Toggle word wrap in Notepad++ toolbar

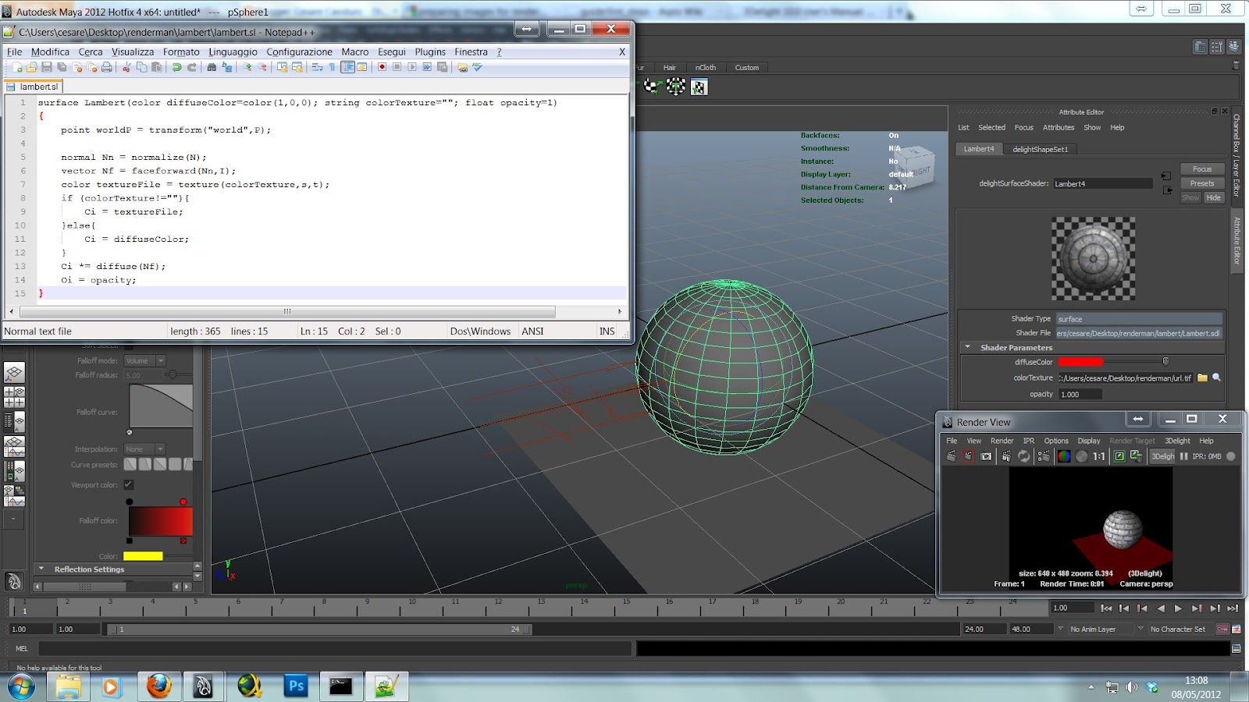pos(316,67)
